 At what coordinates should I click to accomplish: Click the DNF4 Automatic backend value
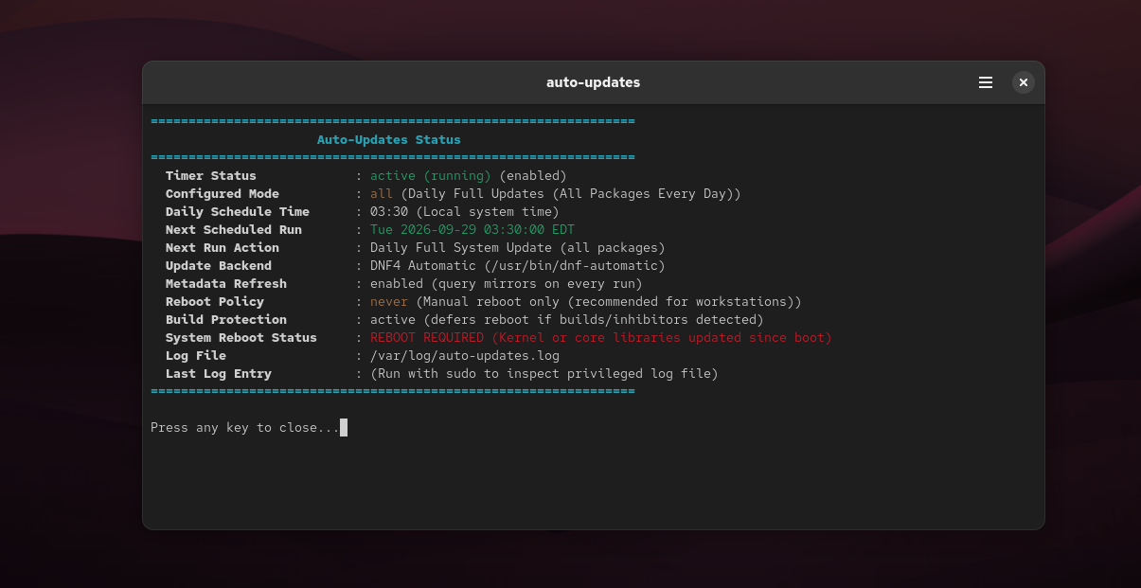pos(518,265)
